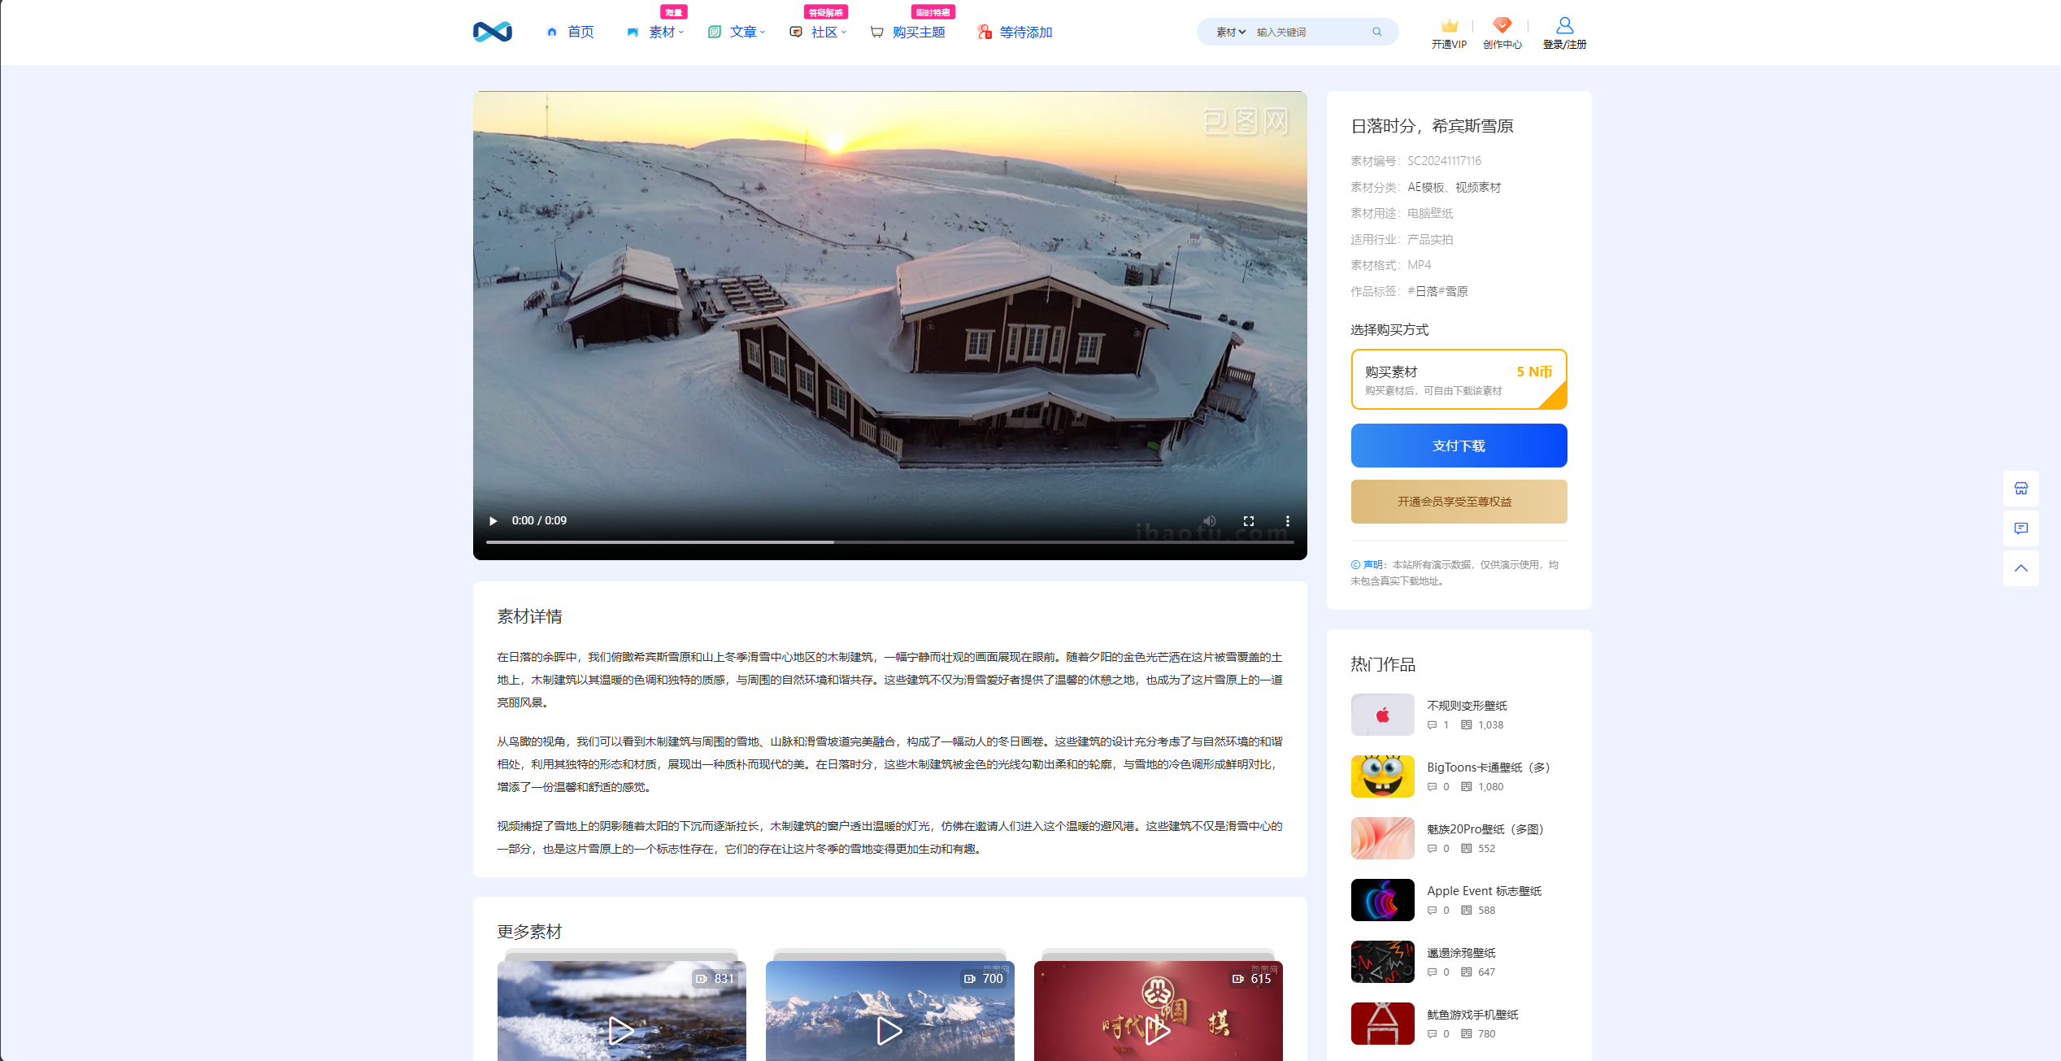
Task: Expand the 文章 navigation dropdown
Action: [x=737, y=32]
